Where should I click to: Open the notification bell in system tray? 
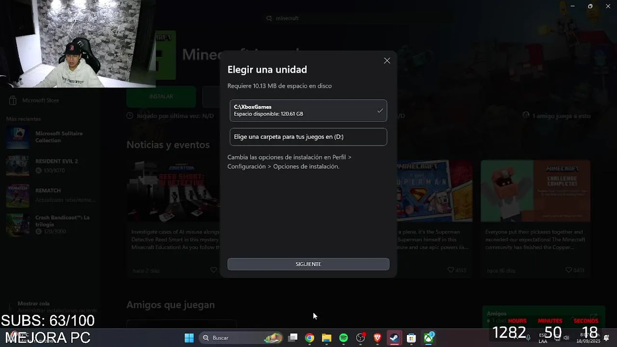click(x=606, y=338)
